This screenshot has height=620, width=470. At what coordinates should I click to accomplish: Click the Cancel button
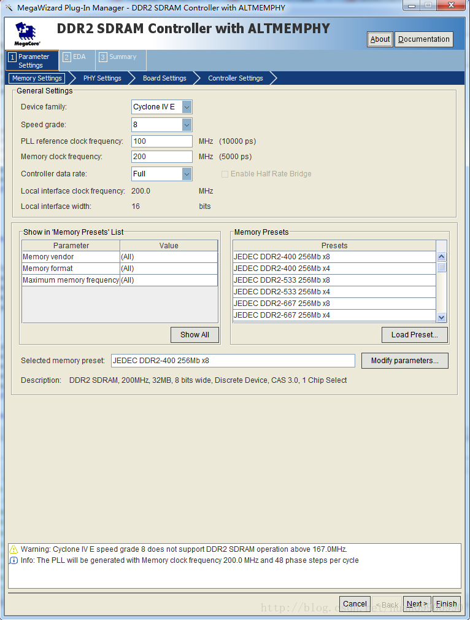(355, 604)
